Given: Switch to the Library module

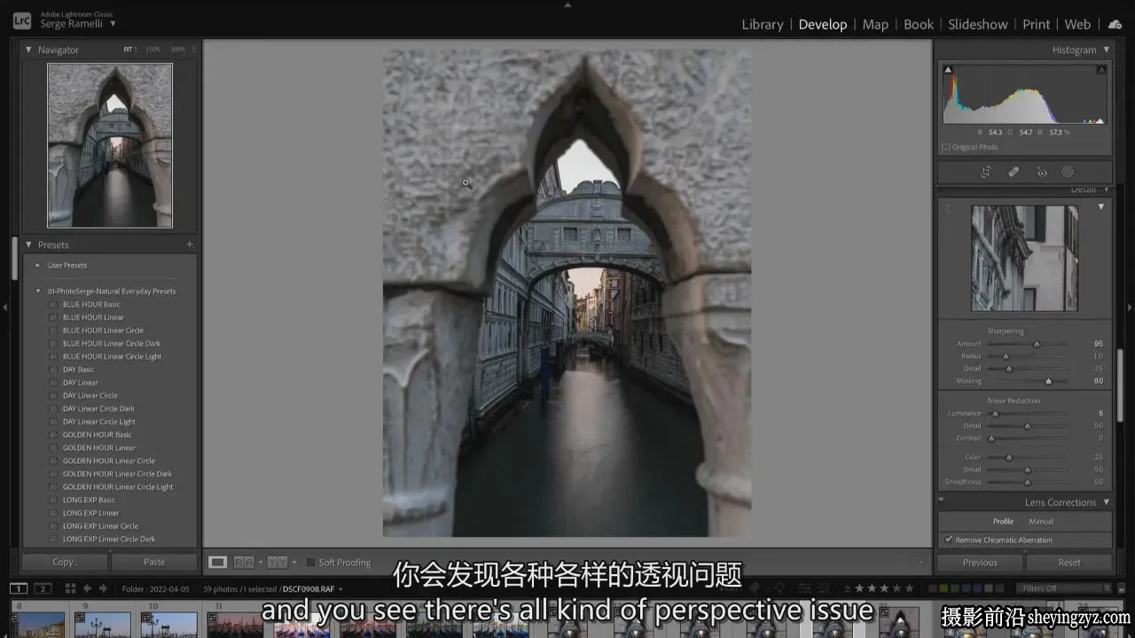Looking at the screenshot, I should [x=763, y=24].
